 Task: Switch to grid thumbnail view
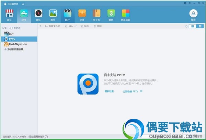200,26
